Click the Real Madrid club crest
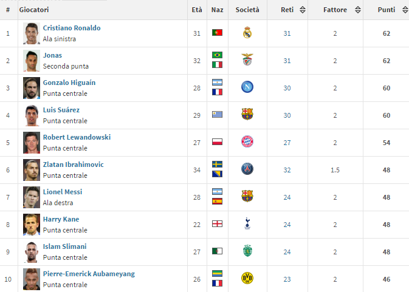This screenshot has width=409, height=292. [247, 33]
